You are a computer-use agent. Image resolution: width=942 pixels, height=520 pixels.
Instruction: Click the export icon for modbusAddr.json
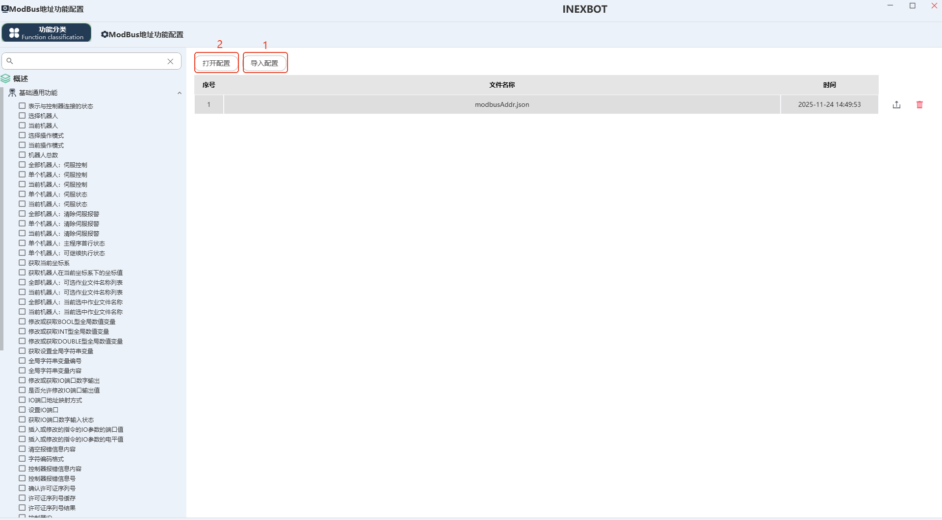click(896, 104)
